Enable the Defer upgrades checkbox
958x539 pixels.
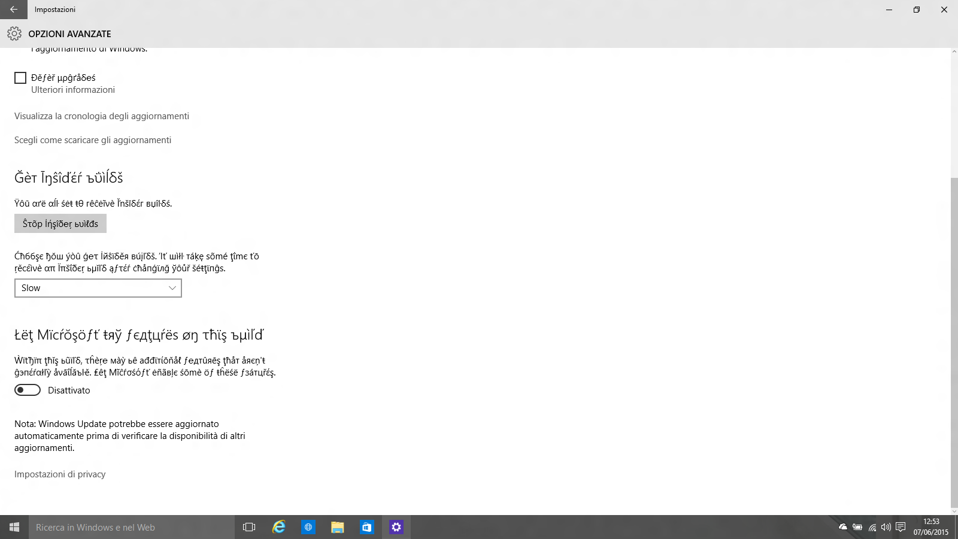pyautogui.click(x=20, y=78)
